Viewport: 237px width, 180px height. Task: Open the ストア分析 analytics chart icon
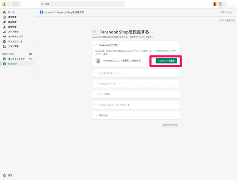click(x=4, y=32)
